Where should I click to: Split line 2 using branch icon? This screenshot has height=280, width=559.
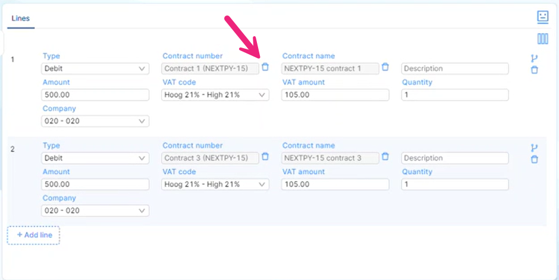coord(534,148)
